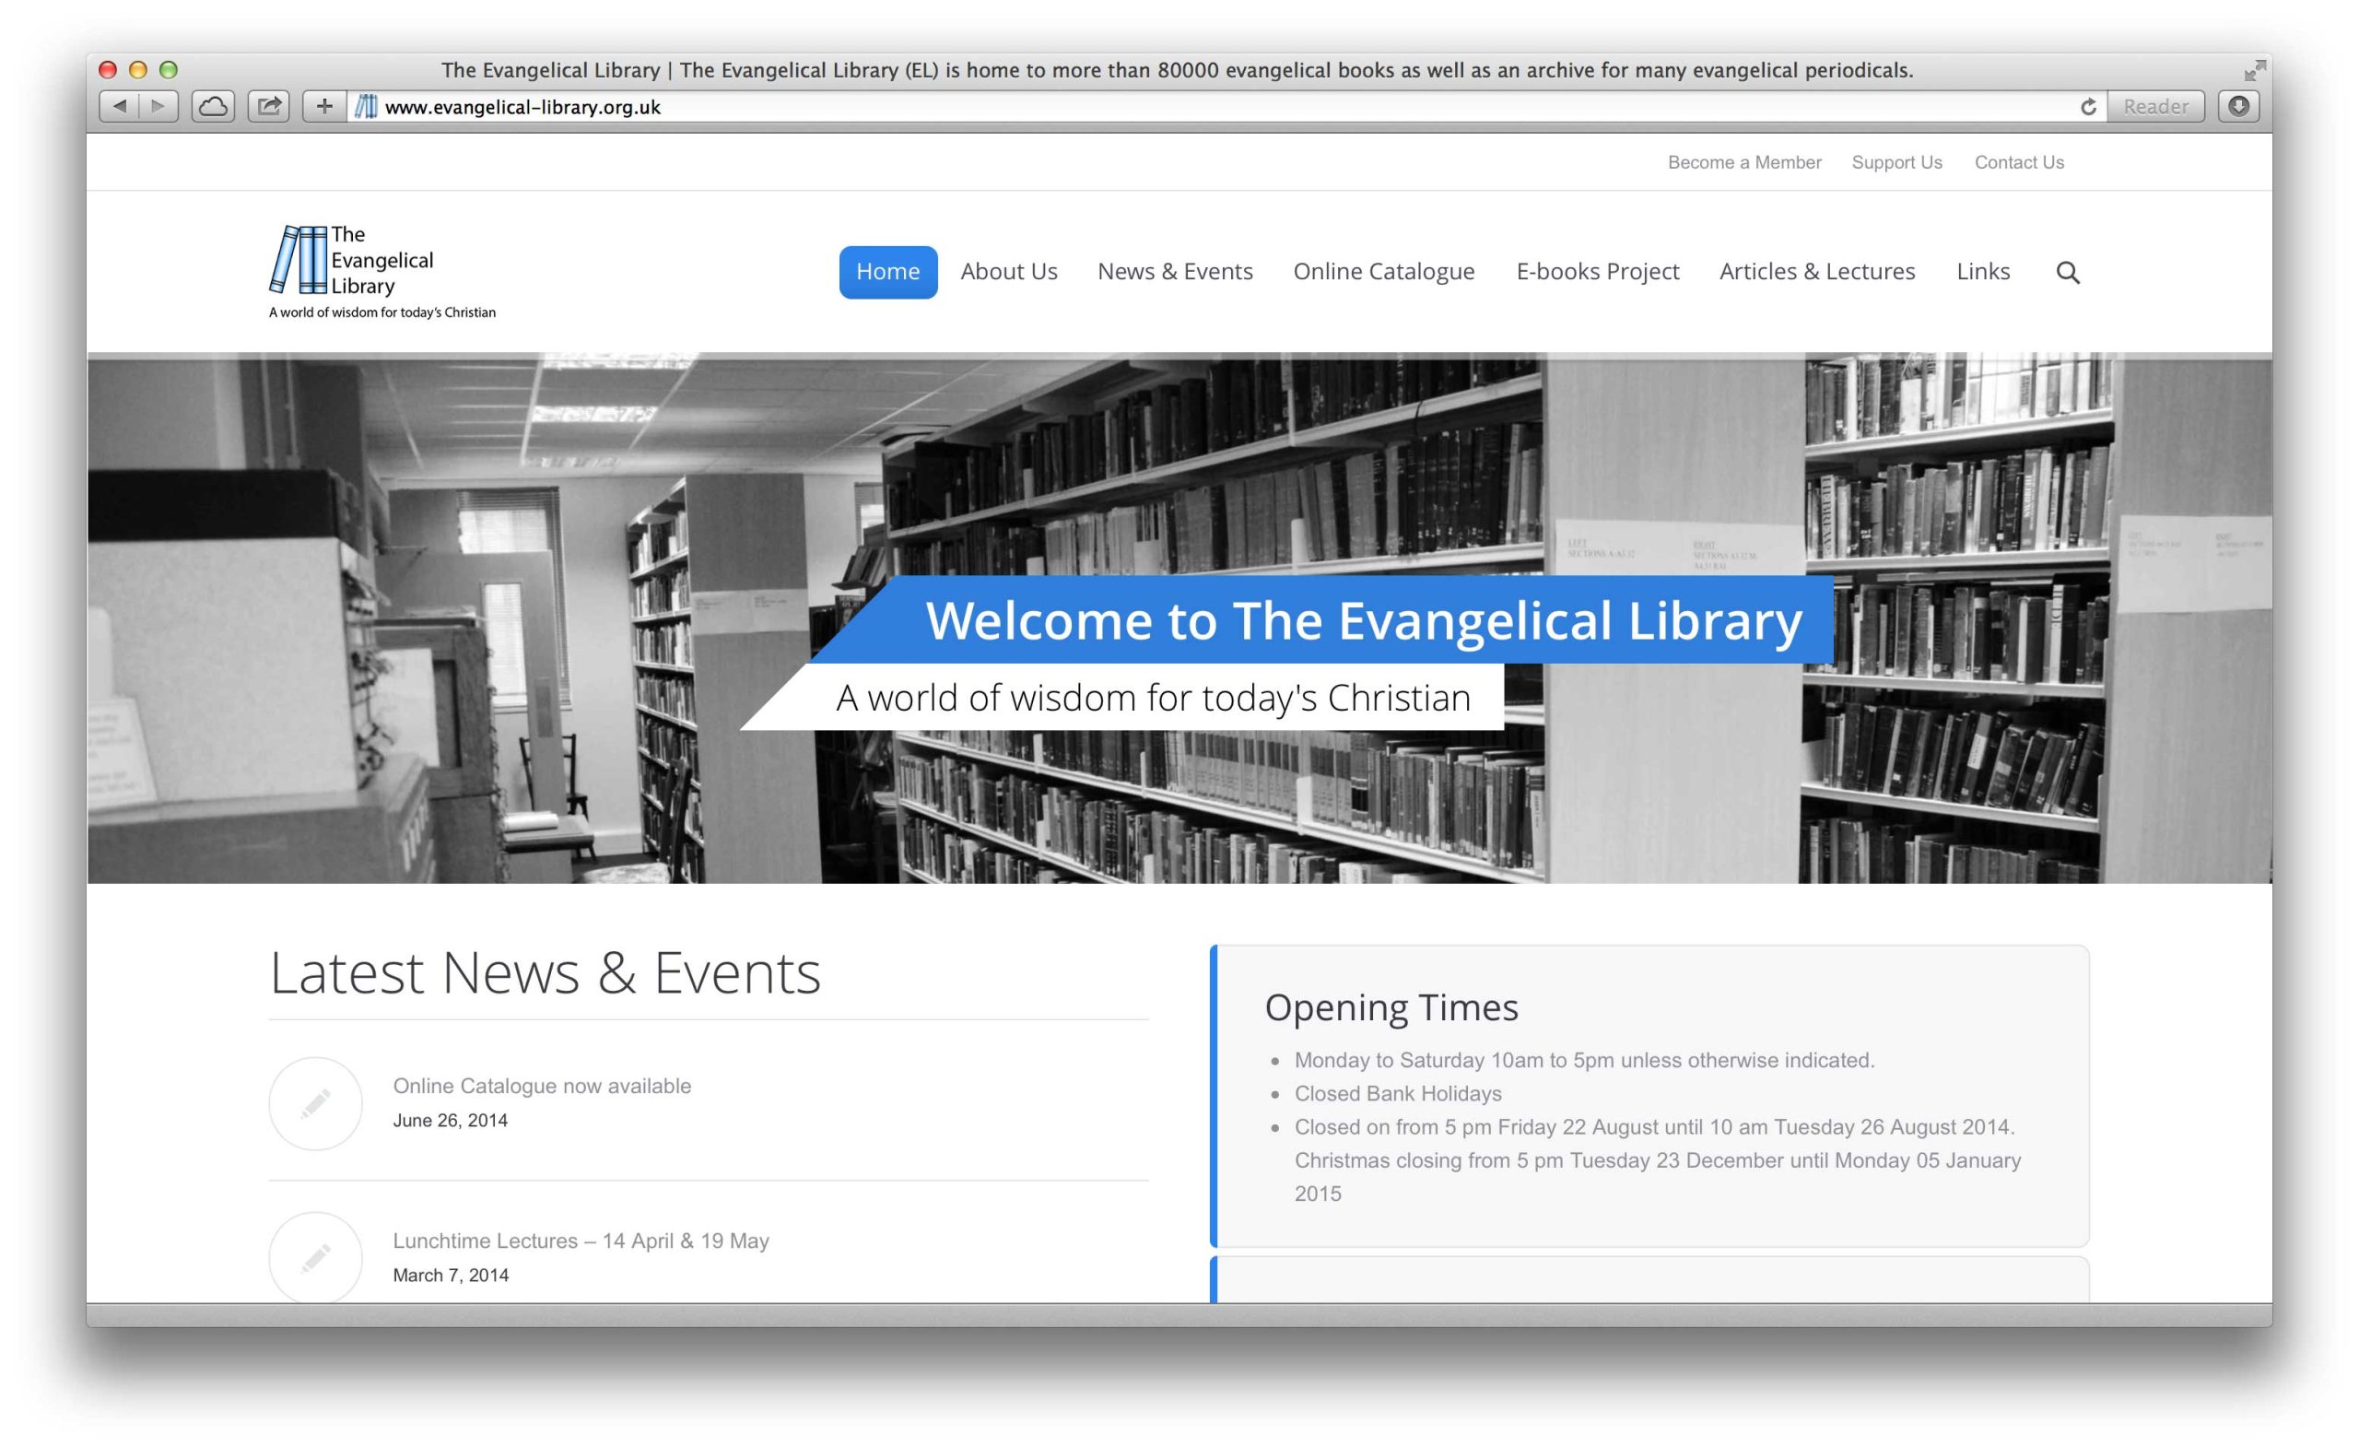Click the tagline text under the logo
Screen dimensions: 2359x1447
click(x=382, y=312)
